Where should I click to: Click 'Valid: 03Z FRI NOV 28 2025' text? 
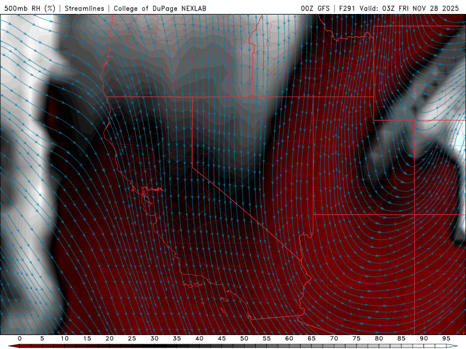pos(409,8)
